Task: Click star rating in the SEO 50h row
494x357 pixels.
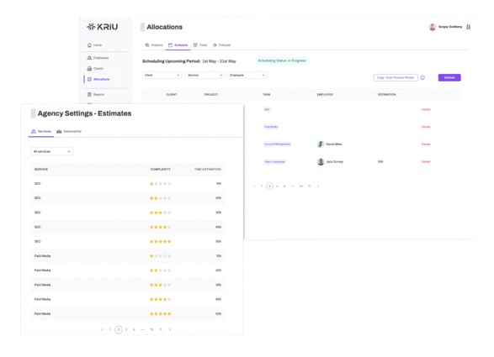Action: coord(161,242)
